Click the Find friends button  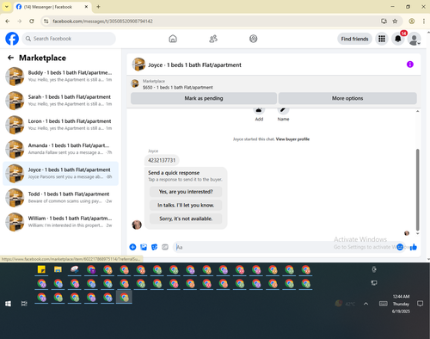354,39
